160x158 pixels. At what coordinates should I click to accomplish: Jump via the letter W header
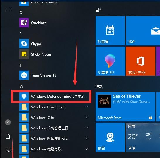pyautogui.click(x=21, y=87)
